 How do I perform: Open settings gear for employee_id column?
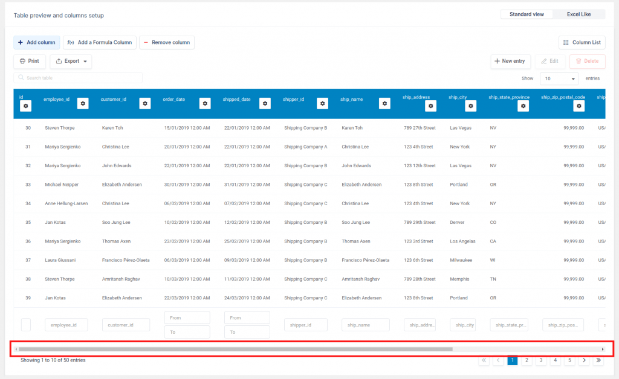coord(83,103)
